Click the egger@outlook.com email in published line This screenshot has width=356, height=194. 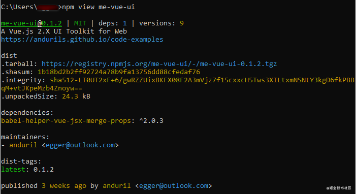[x=174, y=185]
